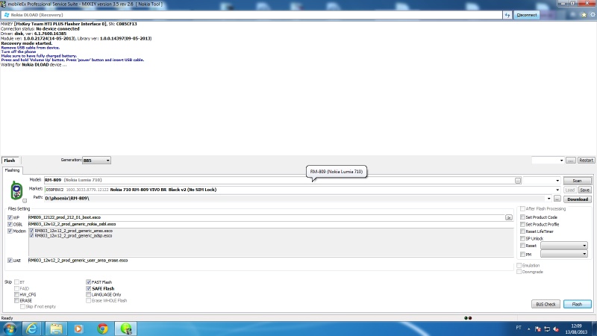Click the volume icon in the system tray
597x336 pixels.
point(556,329)
